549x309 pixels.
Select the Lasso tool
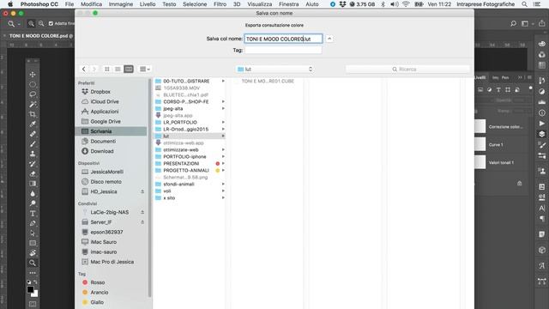[33, 94]
